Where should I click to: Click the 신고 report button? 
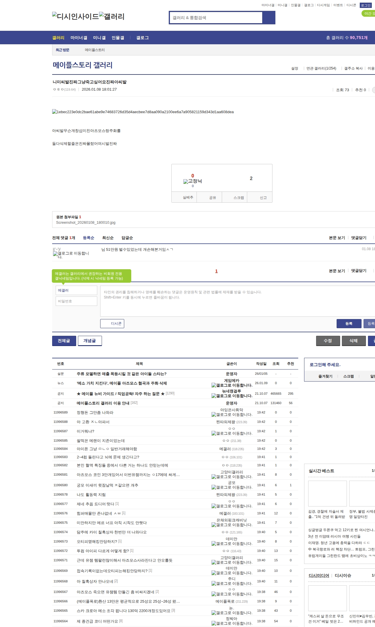coord(263,198)
